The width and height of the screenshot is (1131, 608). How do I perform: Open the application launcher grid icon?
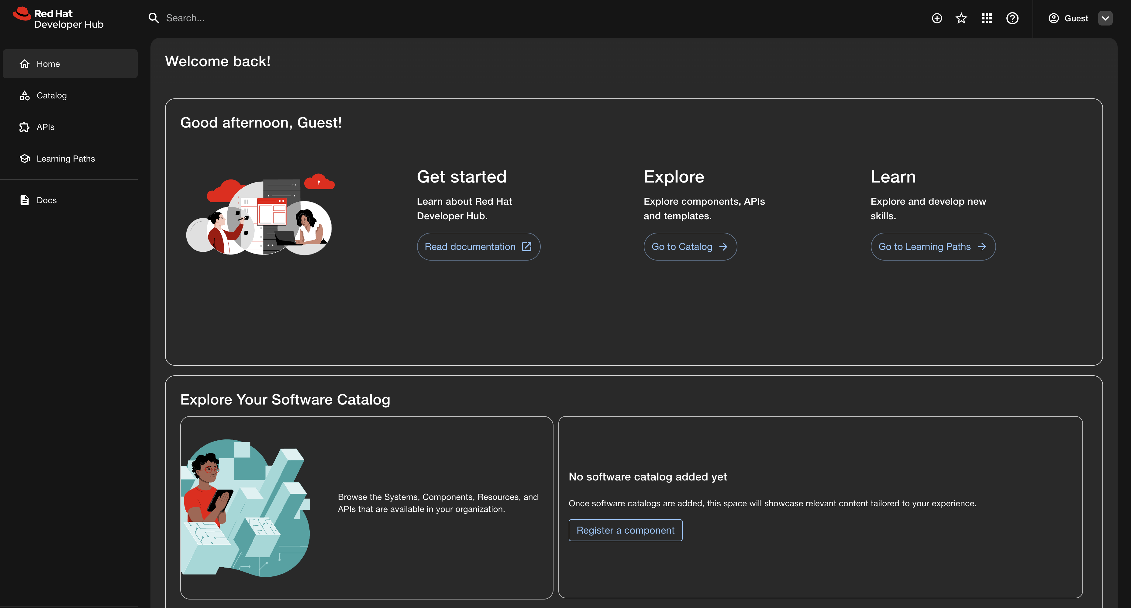click(x=987, y=19)
